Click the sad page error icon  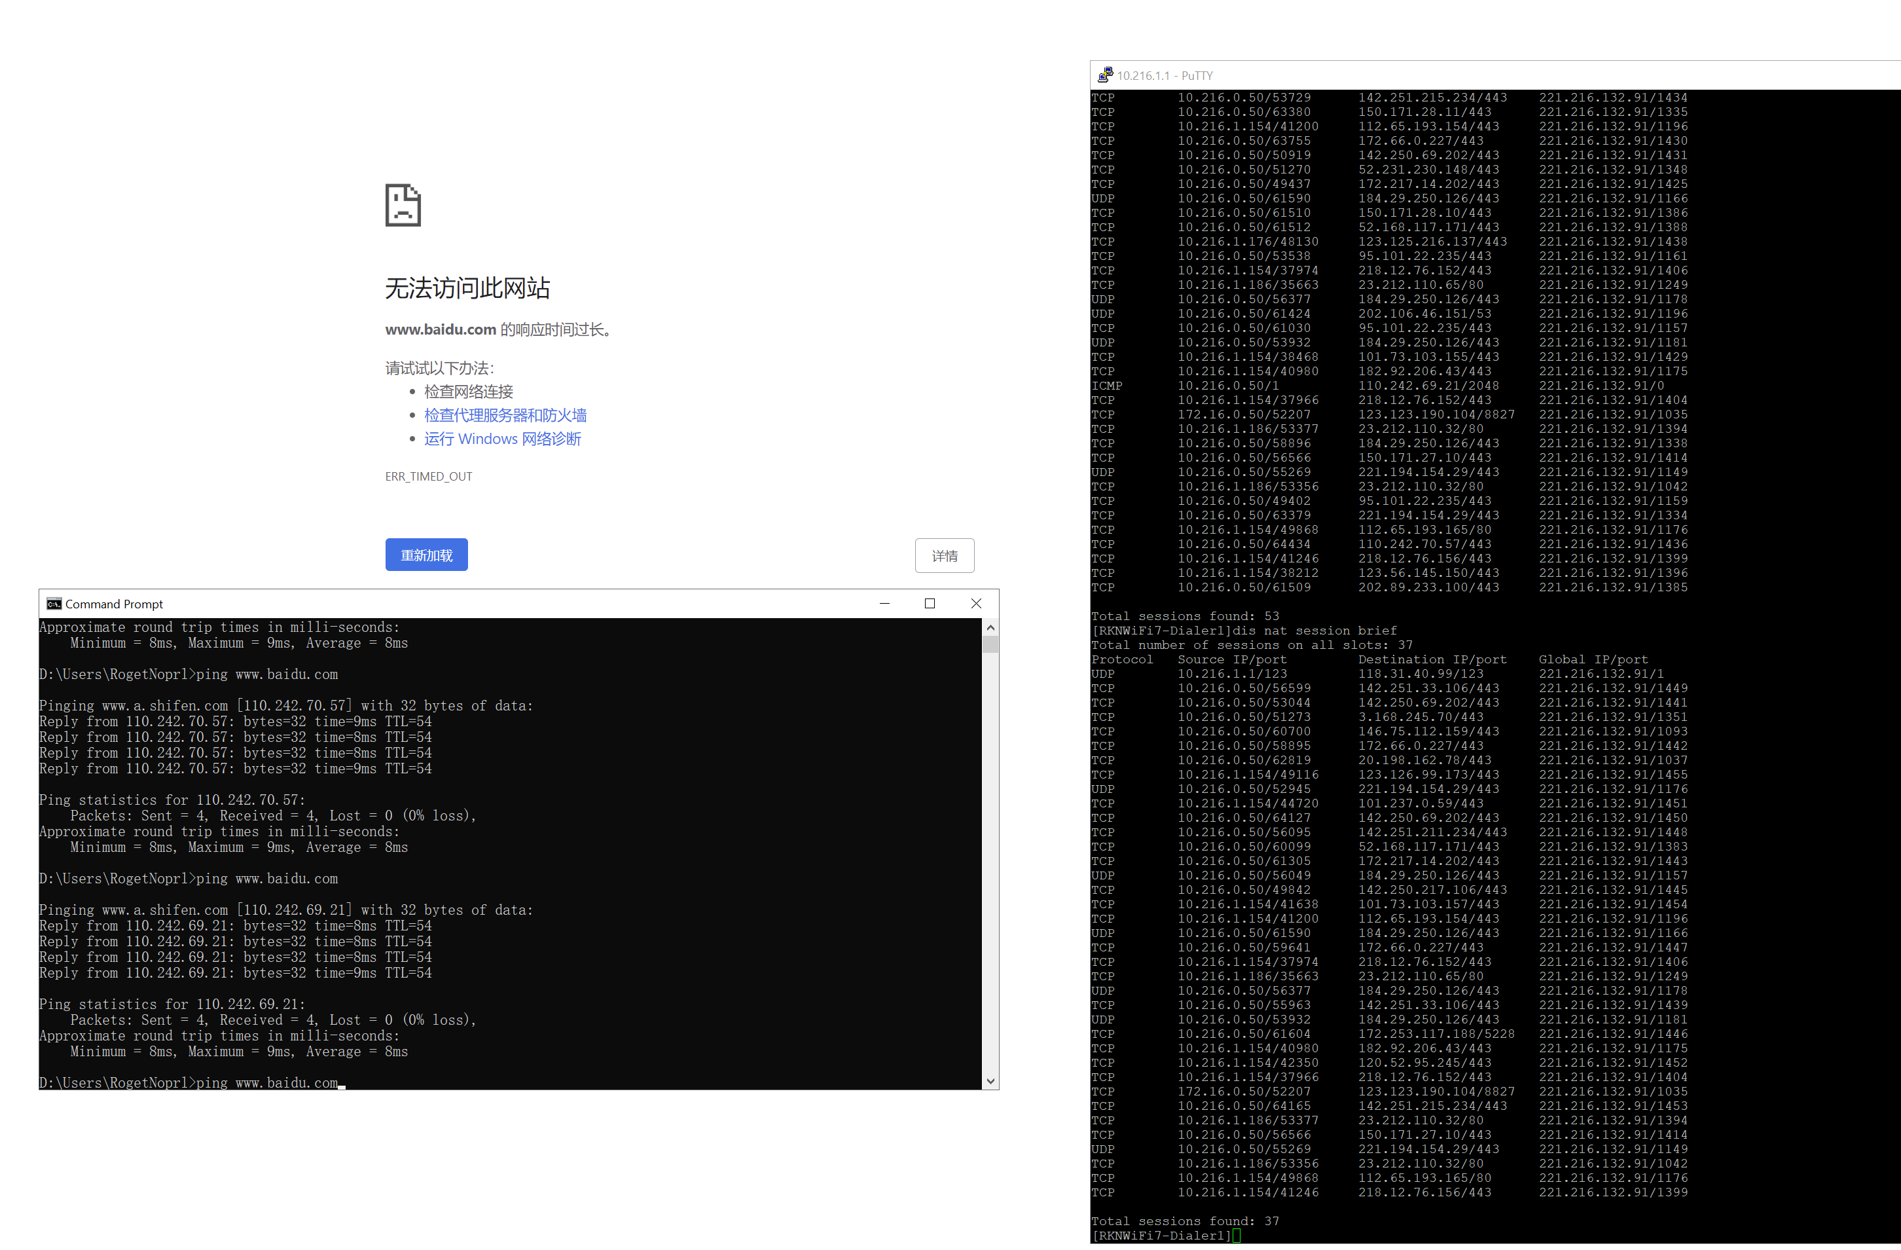[403, 205]
